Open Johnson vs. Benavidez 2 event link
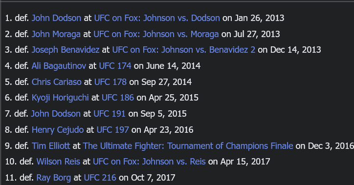The image size is (354, 185). (x=184, y=50)
